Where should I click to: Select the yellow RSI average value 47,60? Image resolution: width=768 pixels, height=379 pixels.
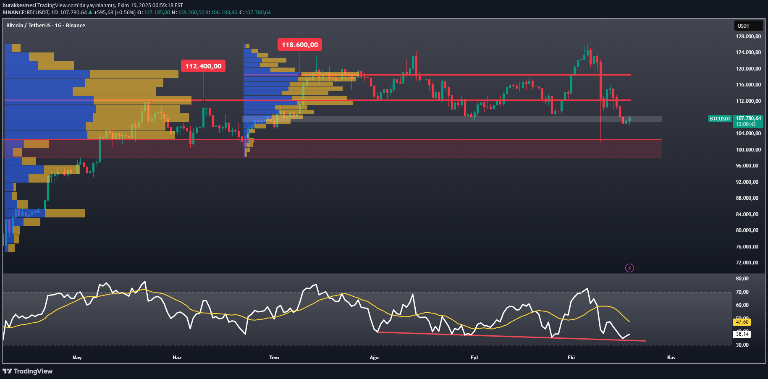click(x=741, y=322)
